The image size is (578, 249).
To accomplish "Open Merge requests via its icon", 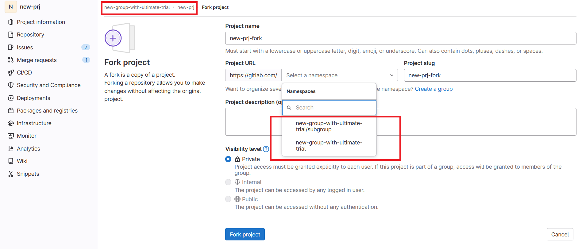I will (x=11, y=60).
